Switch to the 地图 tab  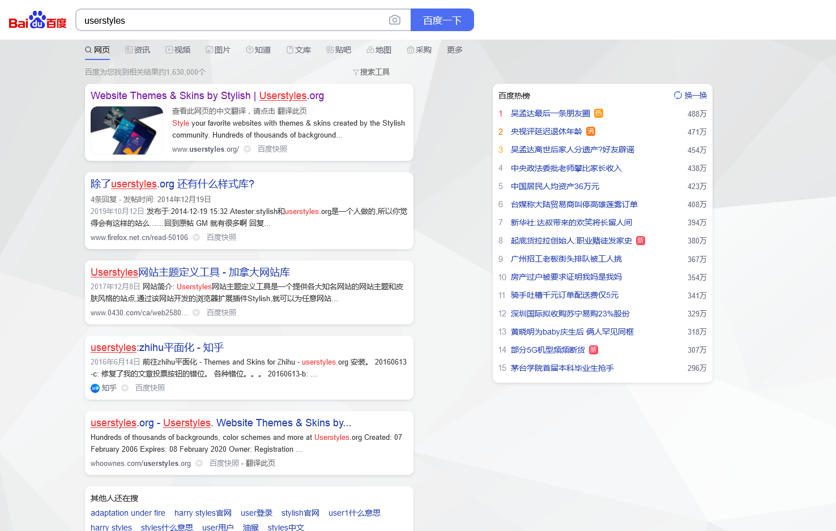[x=379, y=50]
